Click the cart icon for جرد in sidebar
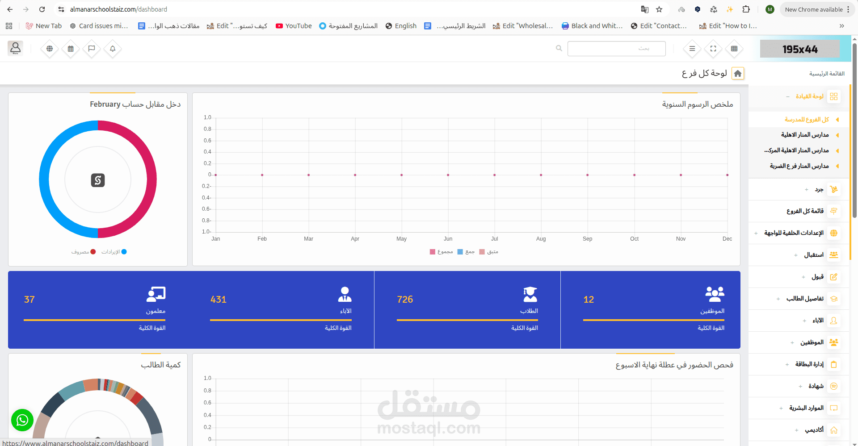 coord(834,189)
